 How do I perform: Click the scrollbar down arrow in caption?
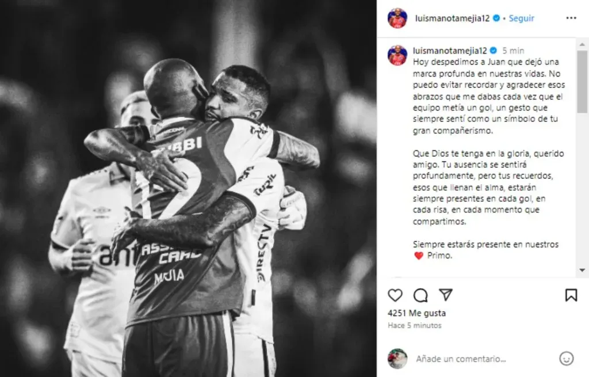[582, 270]
